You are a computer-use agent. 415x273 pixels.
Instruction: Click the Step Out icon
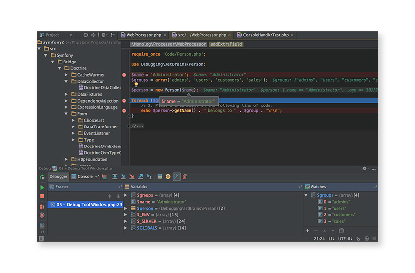coord(141,177)
